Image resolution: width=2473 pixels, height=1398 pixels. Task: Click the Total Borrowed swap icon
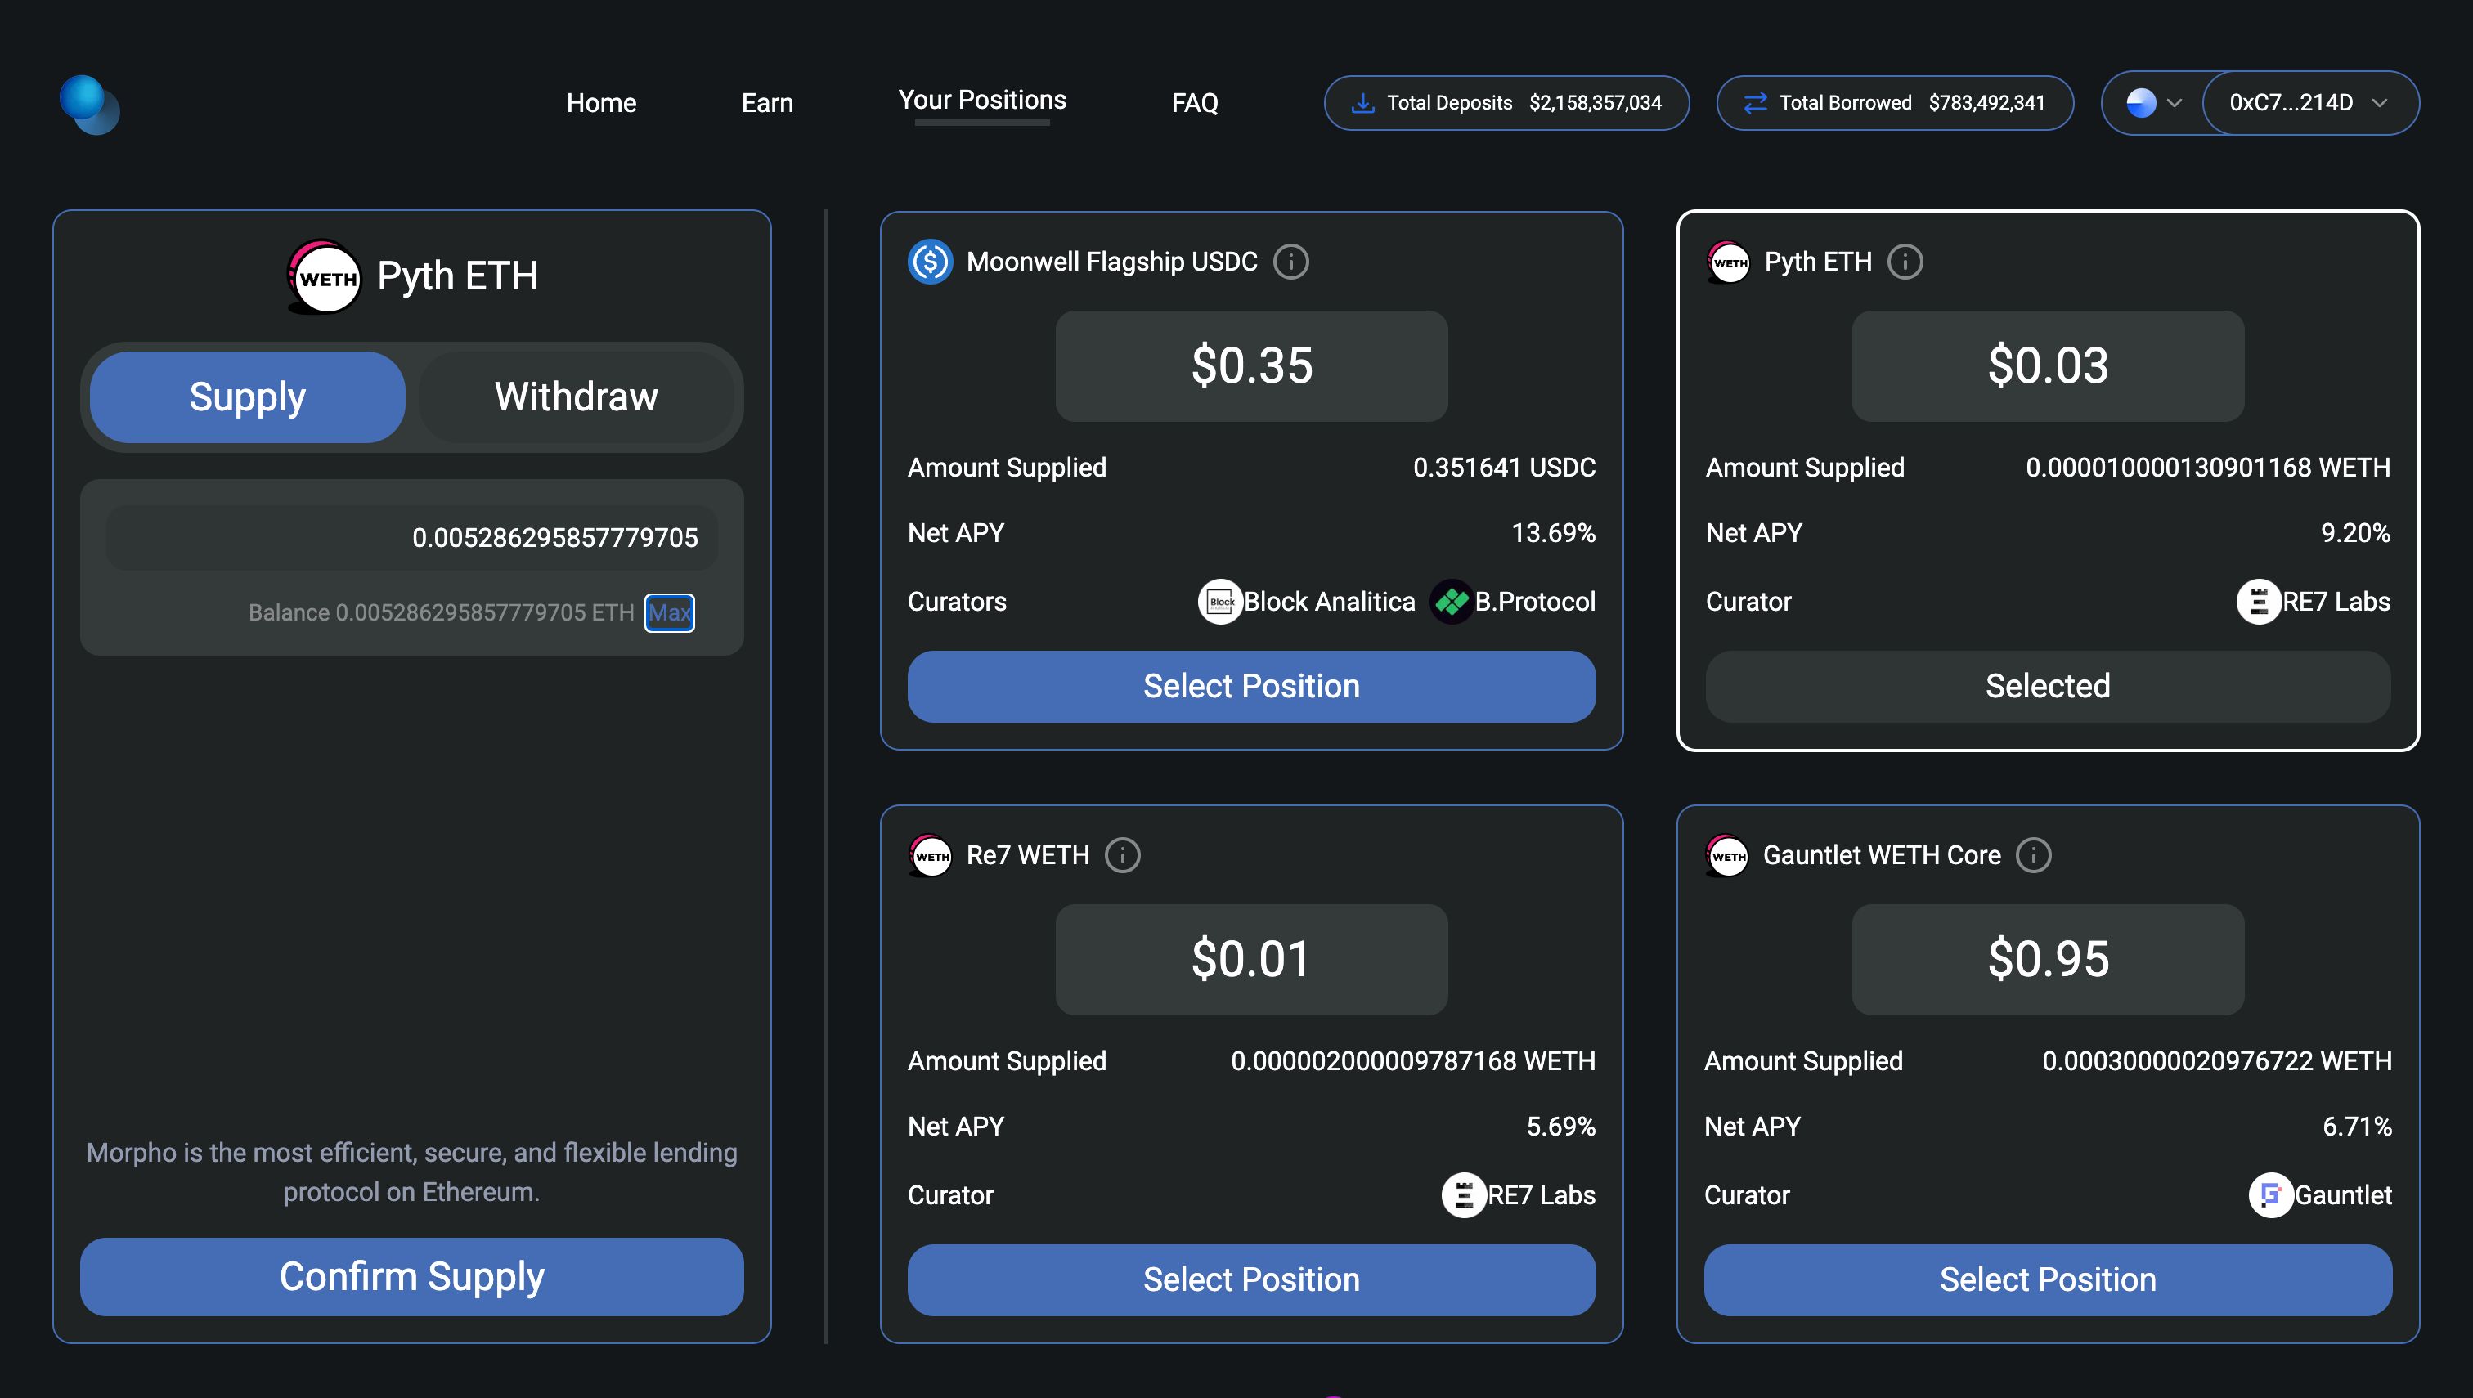click(x=1755, y=103)
